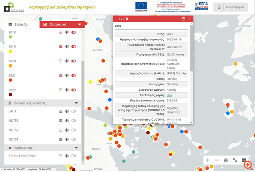
Task: Select the orange fire marker near Mytilene
Action: point(235,64)
